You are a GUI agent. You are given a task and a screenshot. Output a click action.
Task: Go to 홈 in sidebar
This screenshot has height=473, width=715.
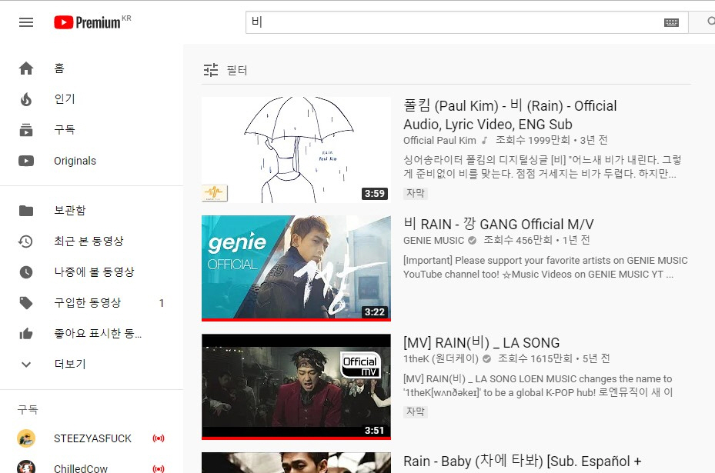pyautogui.click(x=59, y=68)
